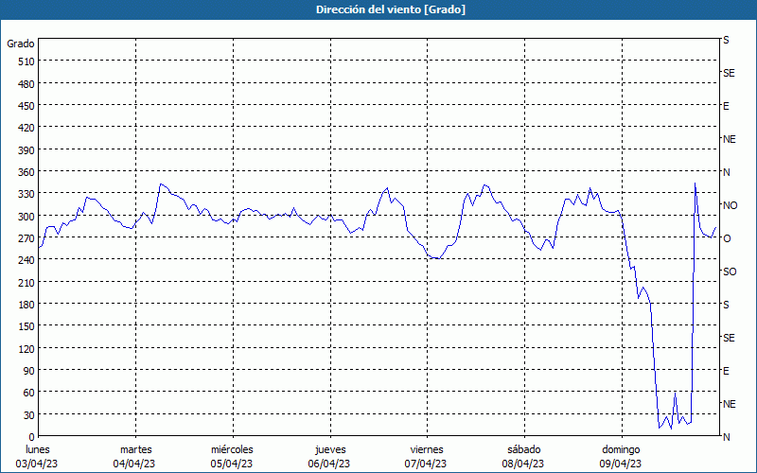757x473 pixels.
Task: Pick the 390 degree axis label
Action: [x=26, y=150]
